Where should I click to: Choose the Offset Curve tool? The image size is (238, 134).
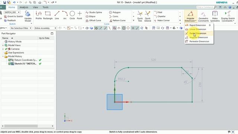(x=93, y=20)
